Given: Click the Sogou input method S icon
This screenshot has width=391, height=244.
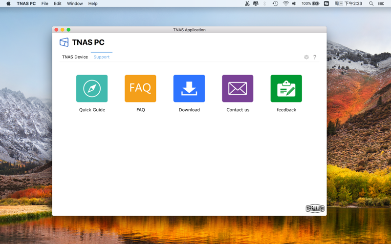Looking at the screenshot, I should point(326,3).
